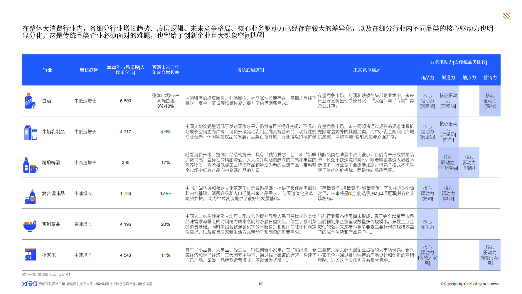Click the milk carton dairy icon
Image resolution: width=522 pixels, height=294 pixels.
click(31, 132)
